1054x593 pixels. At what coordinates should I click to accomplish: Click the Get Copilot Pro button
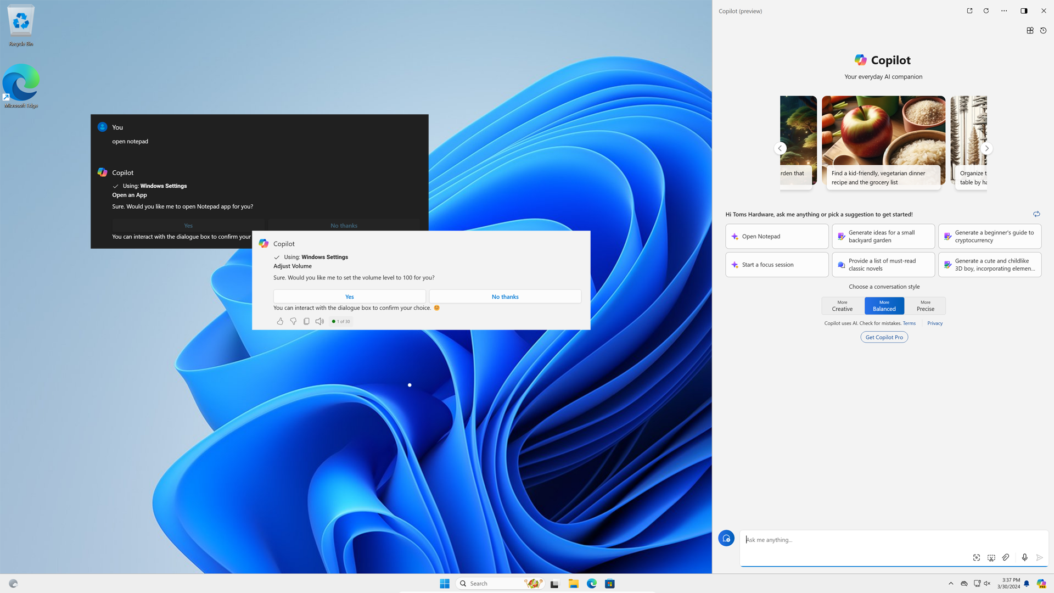[x=884, y=337]
